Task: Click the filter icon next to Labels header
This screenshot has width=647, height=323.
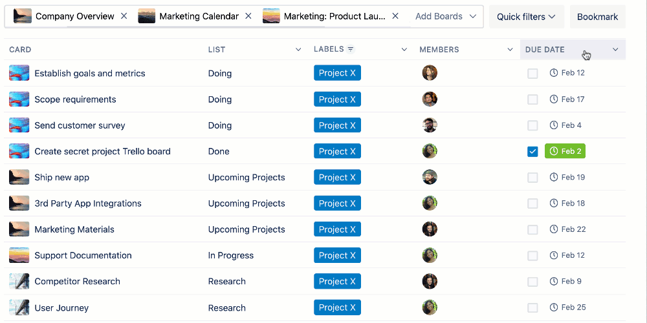Action: tap(351, 49)
